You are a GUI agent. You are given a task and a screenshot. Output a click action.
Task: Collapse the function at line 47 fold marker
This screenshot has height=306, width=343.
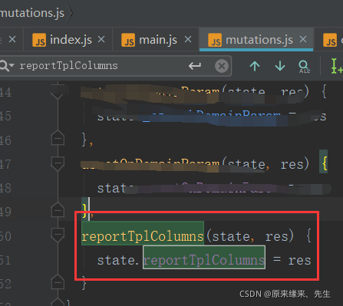click(58, 163)
